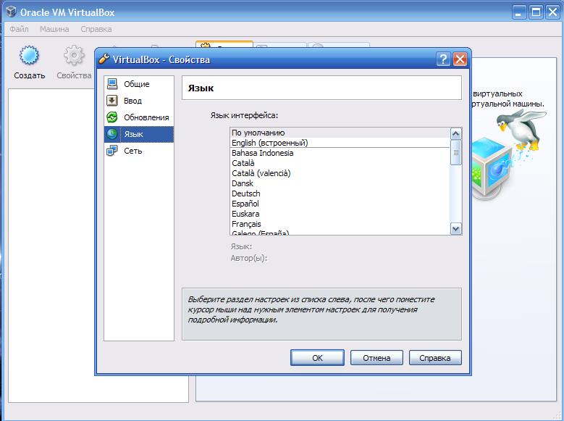
Task: Click the Создать toolbar icon in main window
Action: coord(29,56)
